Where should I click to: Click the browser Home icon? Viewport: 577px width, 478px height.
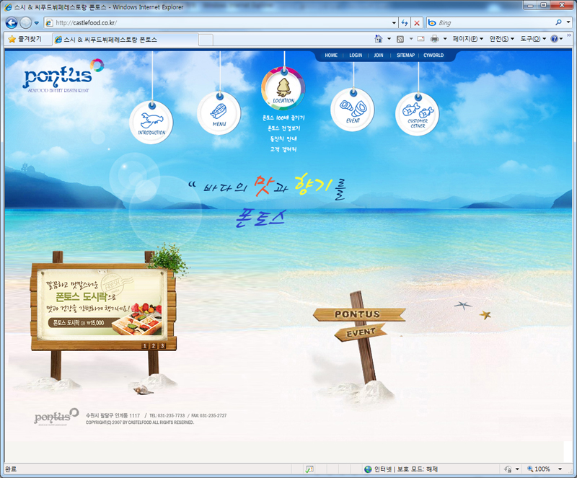(x=378, y=39)
